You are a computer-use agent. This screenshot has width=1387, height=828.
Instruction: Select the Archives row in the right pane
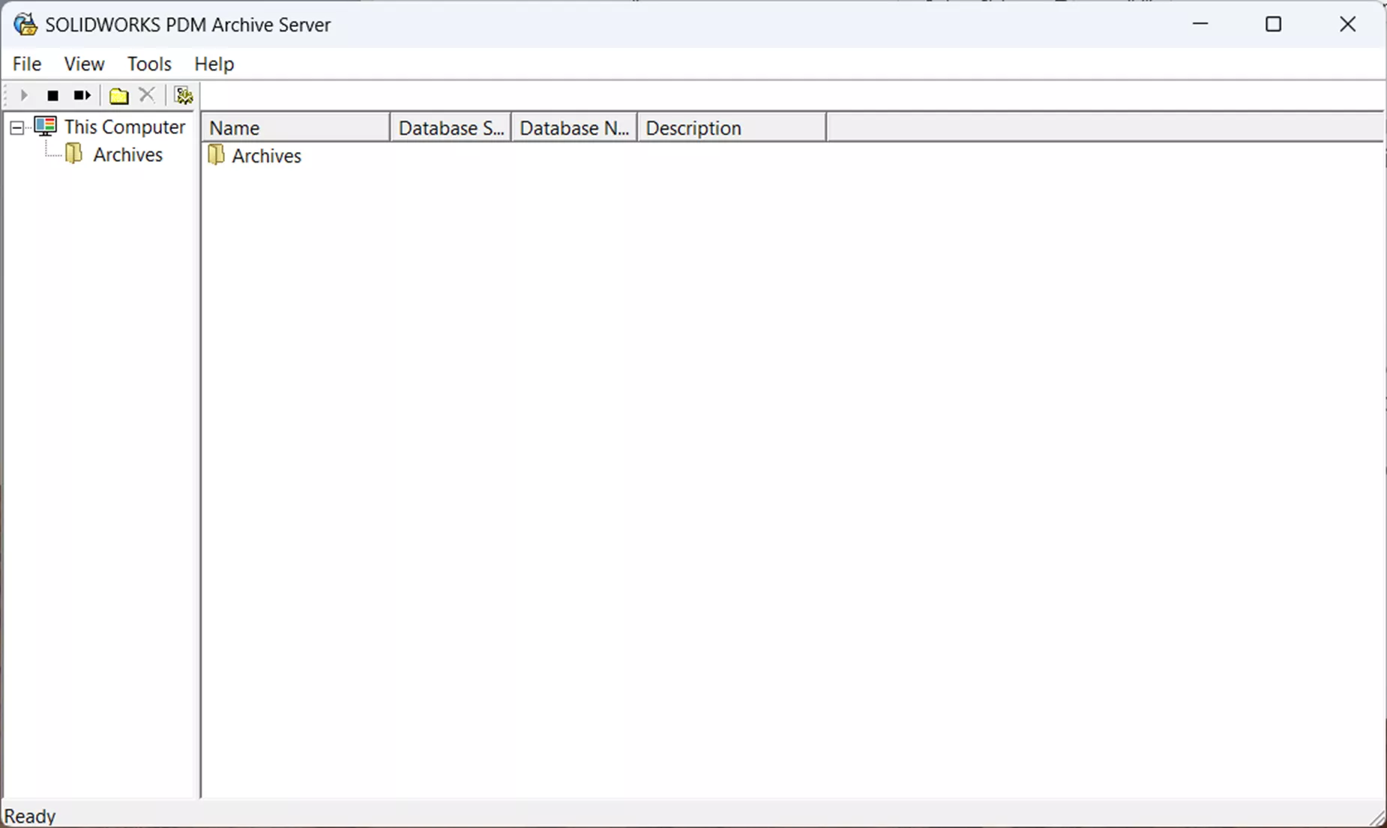(x=266, y=155)
